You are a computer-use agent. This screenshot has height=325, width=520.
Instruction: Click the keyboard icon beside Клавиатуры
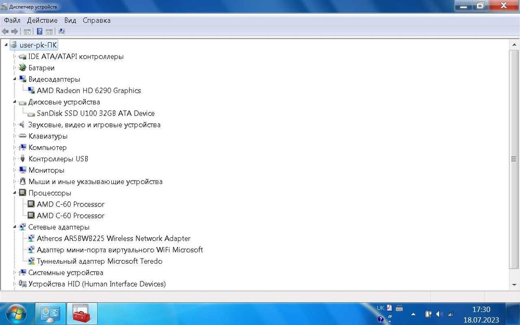point(22,136)
